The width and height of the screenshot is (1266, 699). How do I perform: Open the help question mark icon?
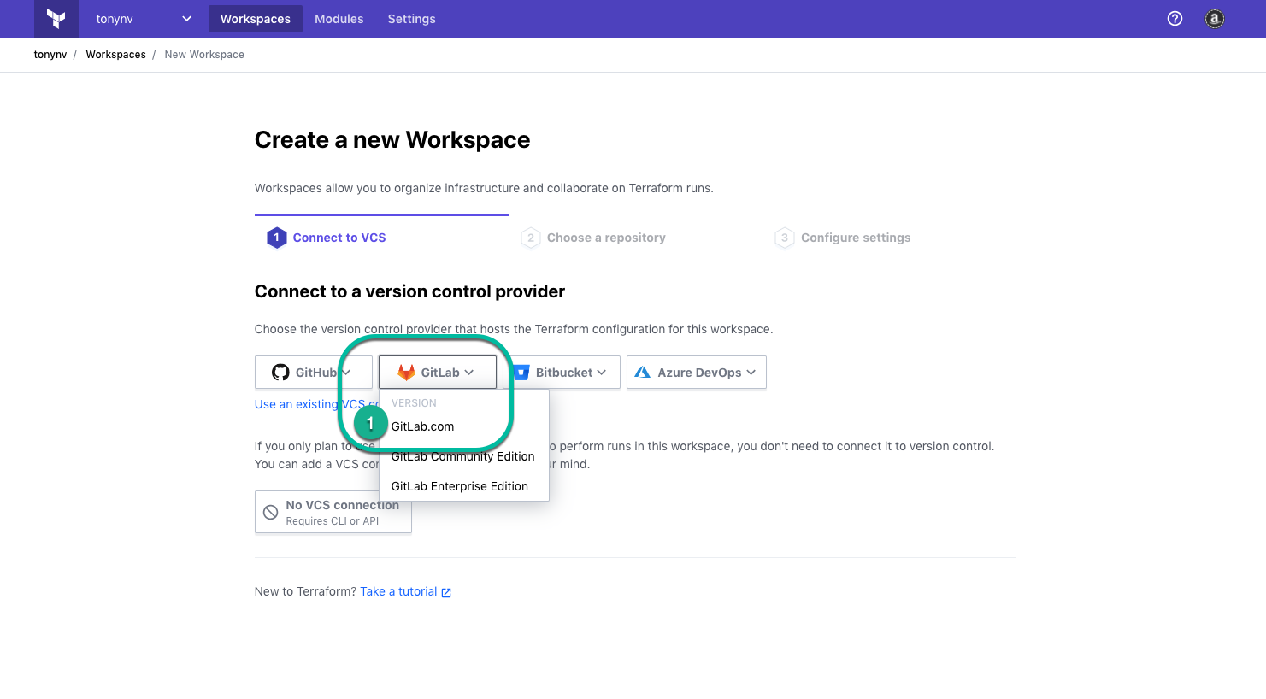[x=1175, y=19]
